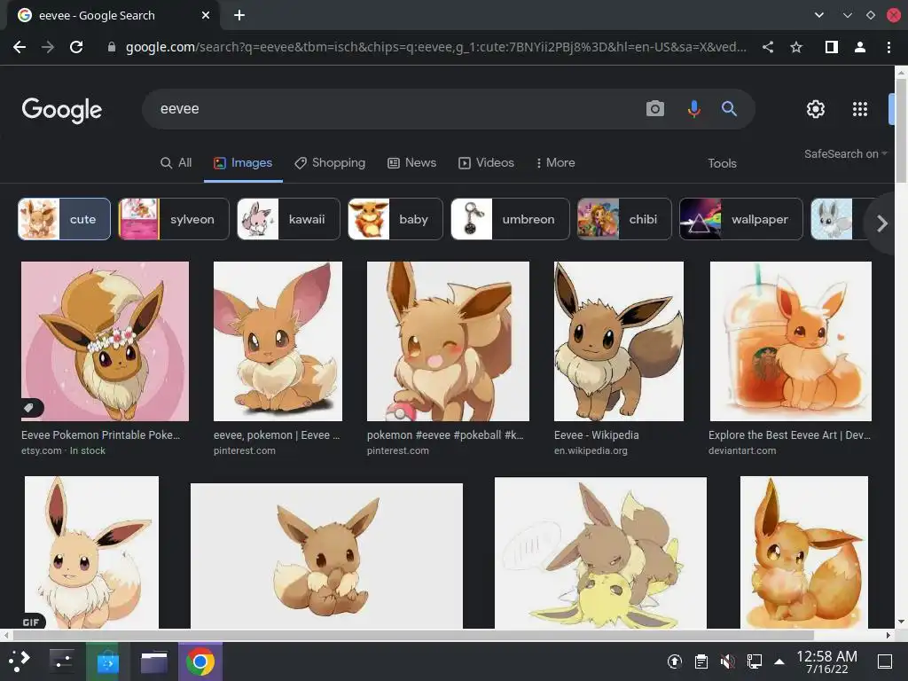Search by image with the camera icon

[x=655, y=108]
